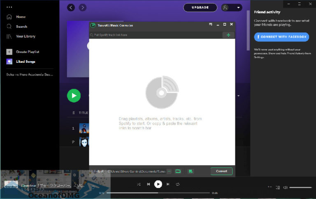Seek on the track progress bar
This screenshot has height=199, width=316.
158,193
